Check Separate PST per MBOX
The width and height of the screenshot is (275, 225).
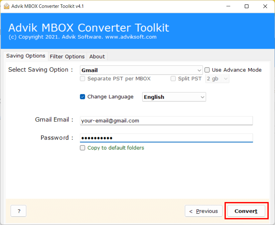[82, 79]
